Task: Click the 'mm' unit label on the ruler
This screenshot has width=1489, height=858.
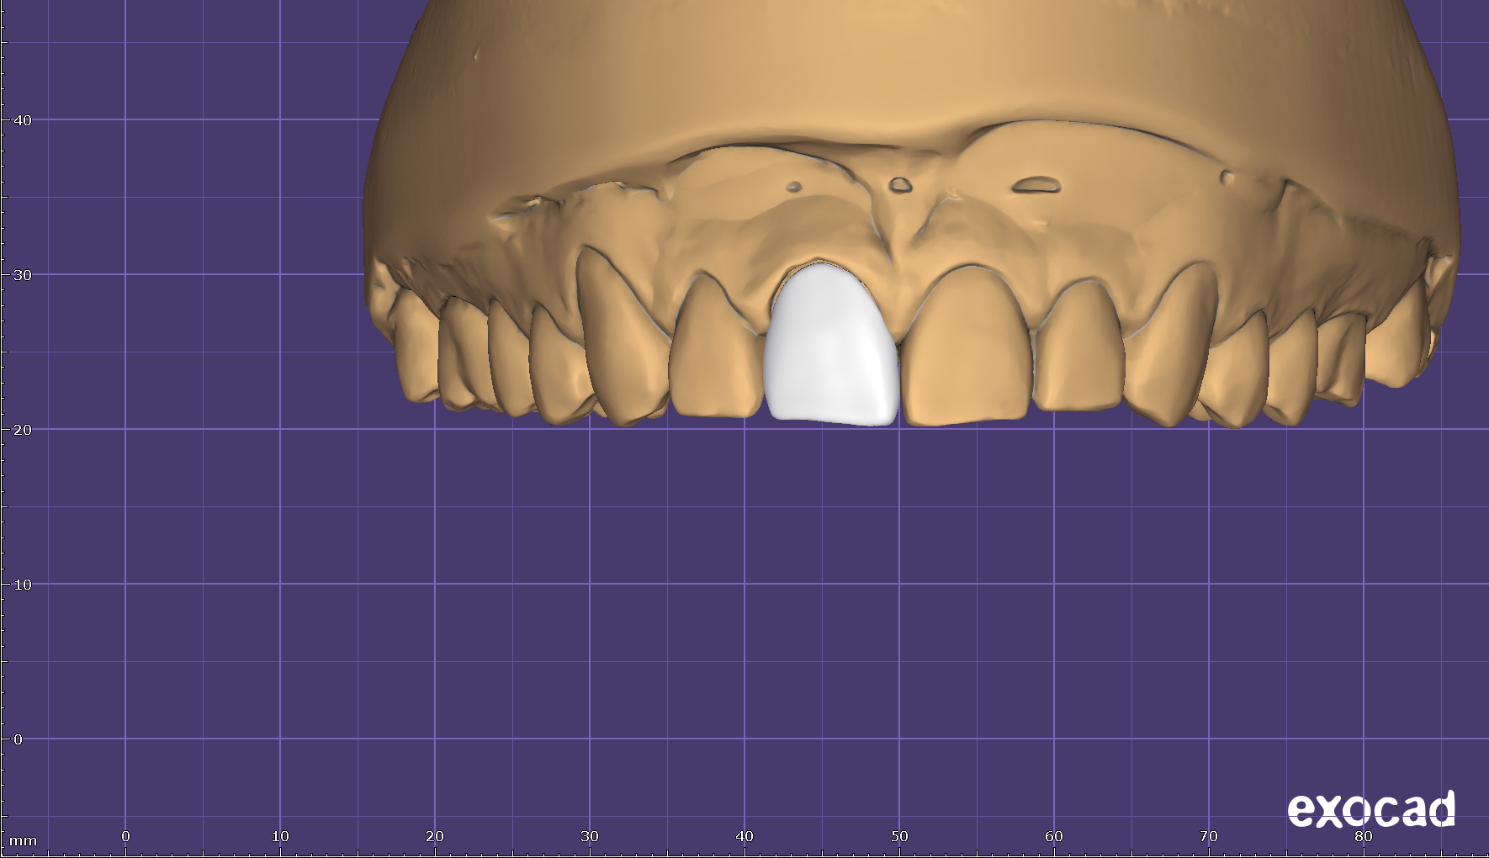Action: click(23, 840)
